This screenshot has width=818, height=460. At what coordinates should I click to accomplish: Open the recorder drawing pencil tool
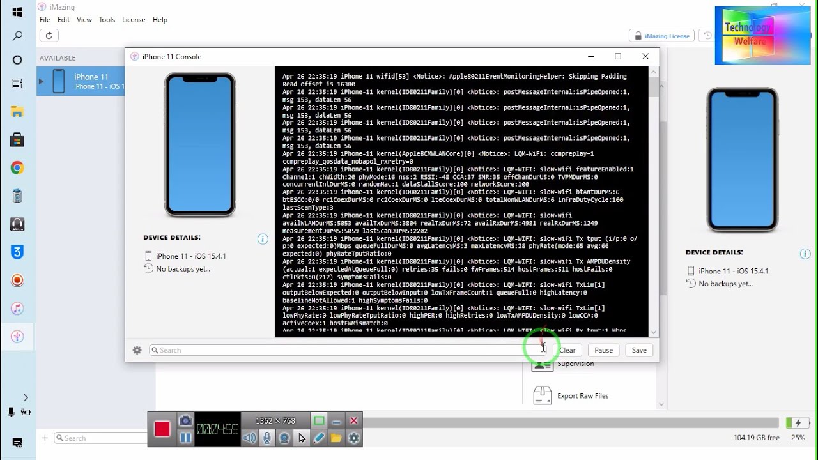click(x=319, y=438)
